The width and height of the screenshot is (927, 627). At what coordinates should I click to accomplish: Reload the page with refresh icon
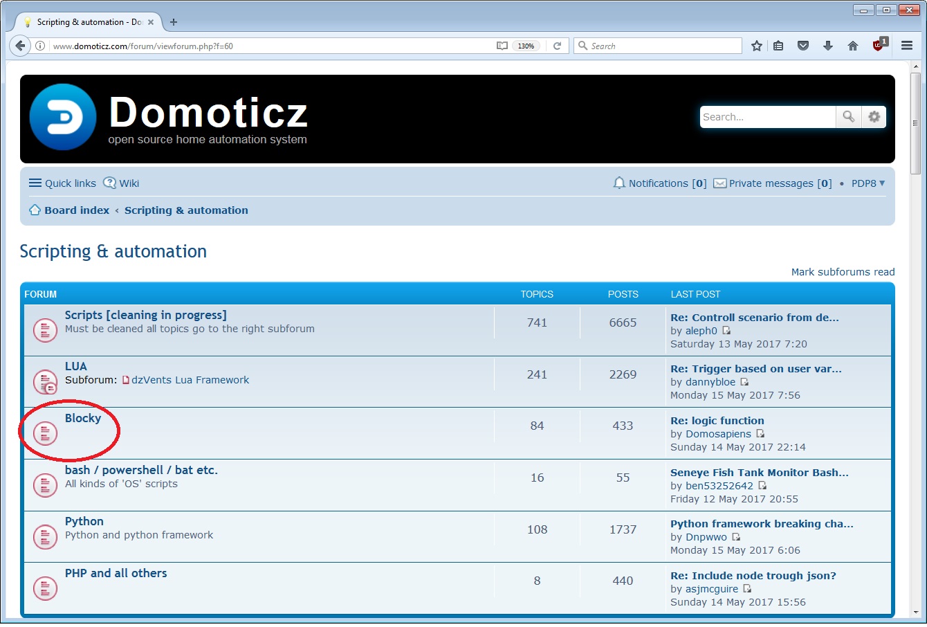(x=557, y=46)
